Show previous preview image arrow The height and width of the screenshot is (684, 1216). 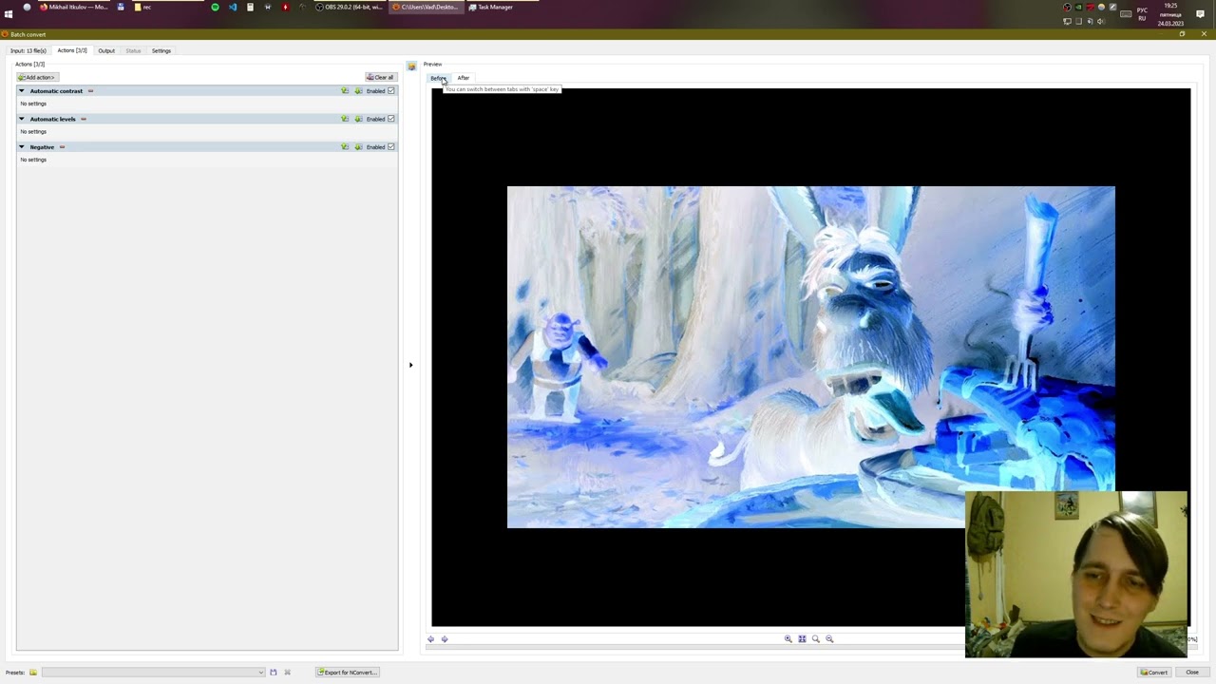tap(431, 639)
